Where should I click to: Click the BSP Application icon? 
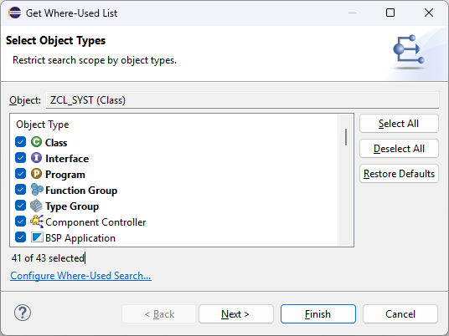click(37, 237)
